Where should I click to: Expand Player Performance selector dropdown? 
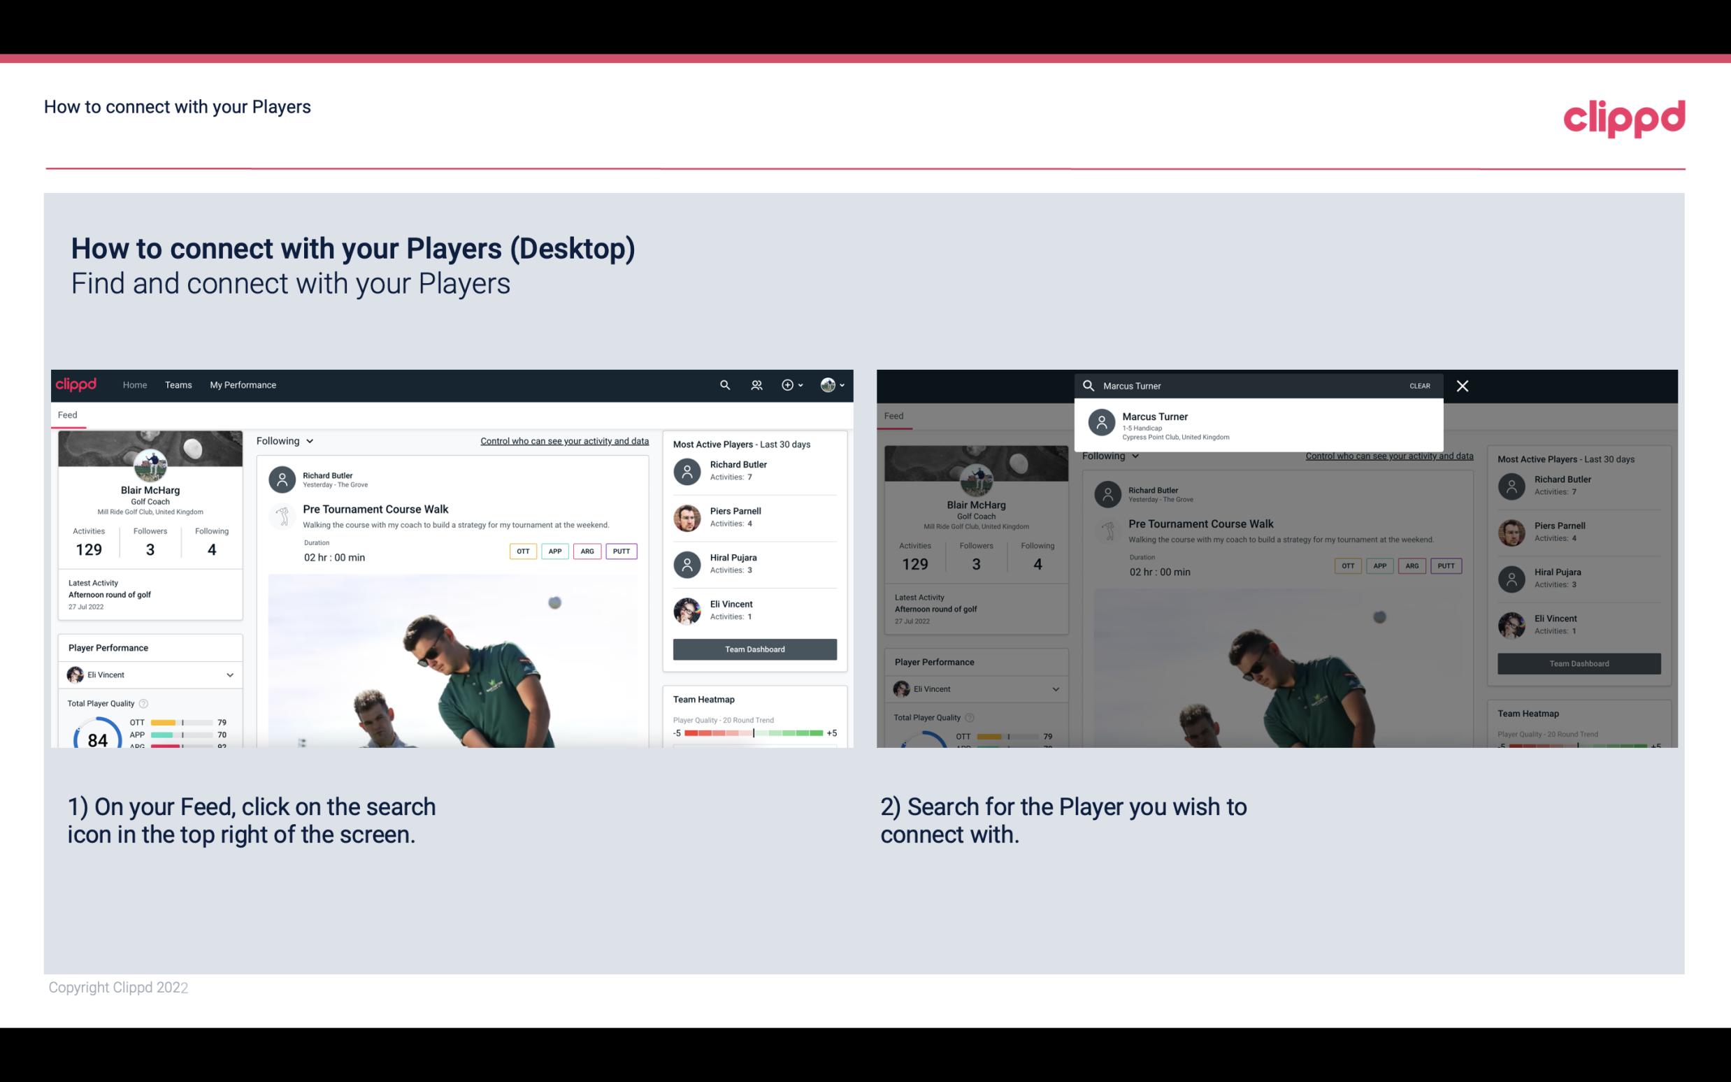(x=231, y=675)
